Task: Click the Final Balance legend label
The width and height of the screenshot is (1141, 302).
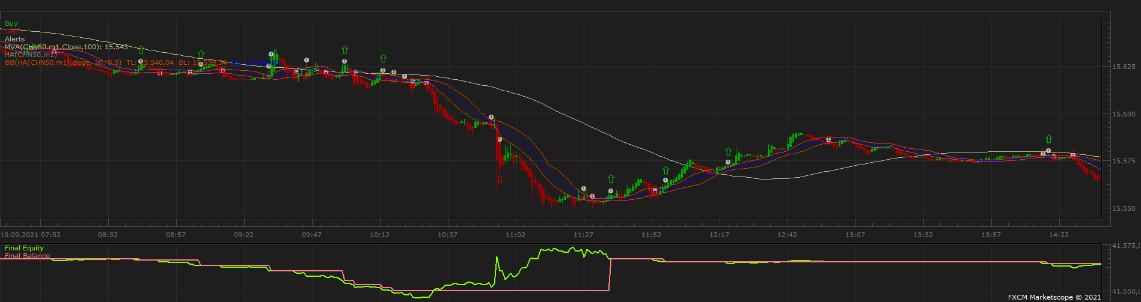Action: tap(27, 256)
